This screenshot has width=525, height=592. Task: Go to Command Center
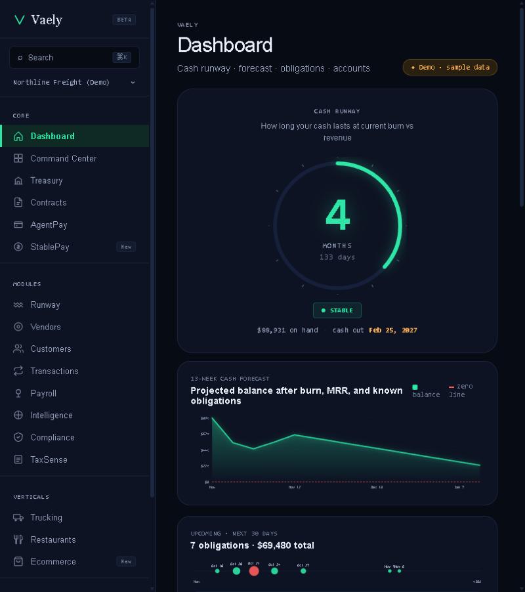(x=75, y=158)
